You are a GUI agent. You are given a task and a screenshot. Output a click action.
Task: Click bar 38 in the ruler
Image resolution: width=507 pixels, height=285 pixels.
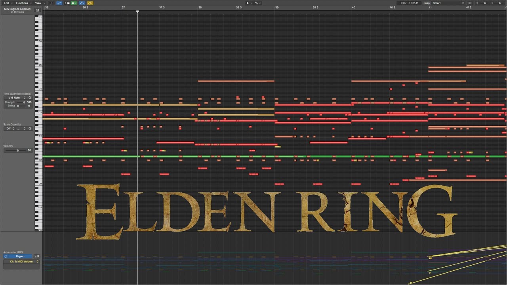[x=200, y=8]
